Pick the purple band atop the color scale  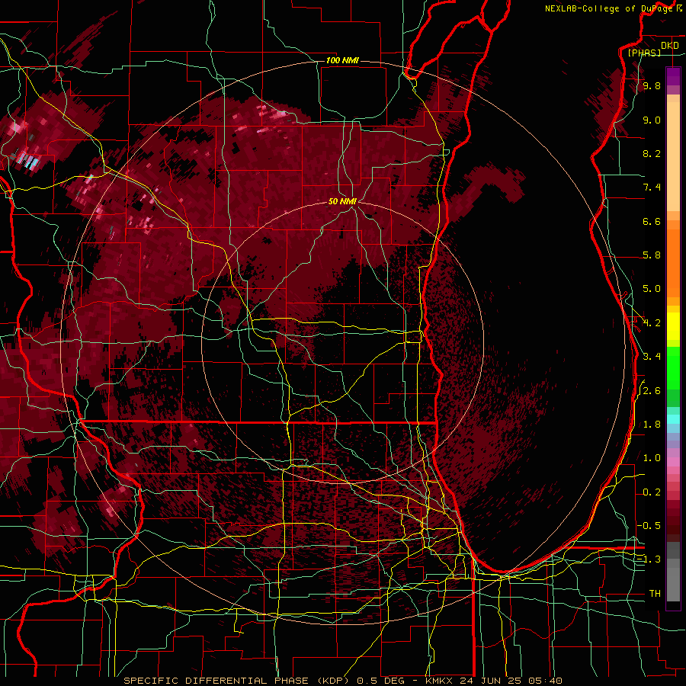[x=673, y=76]
